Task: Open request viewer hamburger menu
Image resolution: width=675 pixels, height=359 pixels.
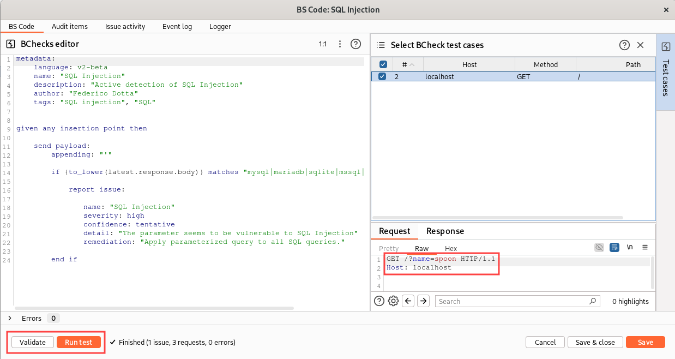Action: [645, 248]
